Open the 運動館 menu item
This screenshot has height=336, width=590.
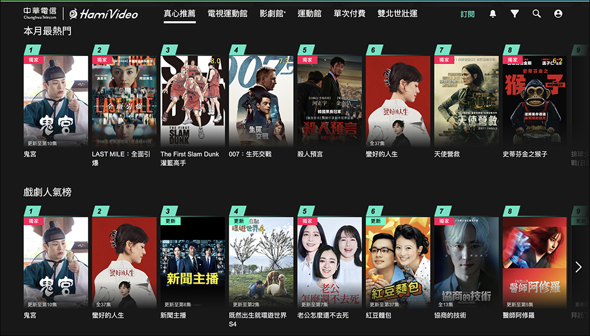point(309,14)
